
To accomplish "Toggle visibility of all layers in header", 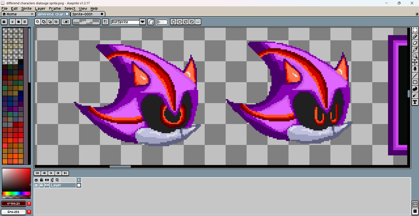I will coord(36,180).
